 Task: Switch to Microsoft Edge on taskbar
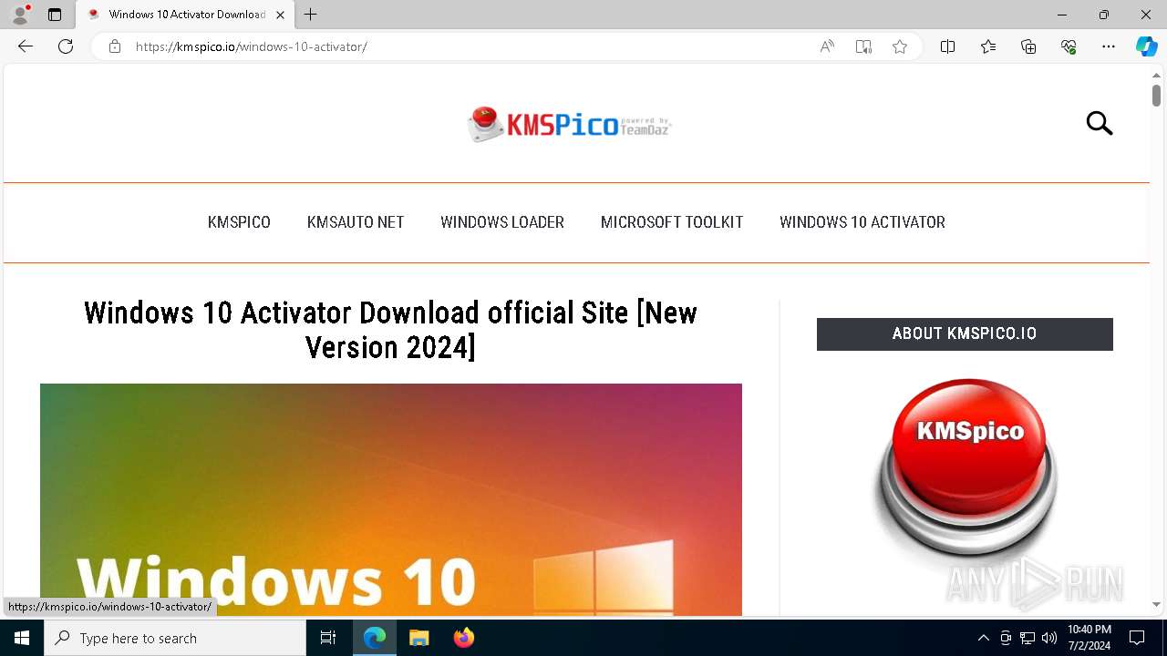tap(375, 638)
